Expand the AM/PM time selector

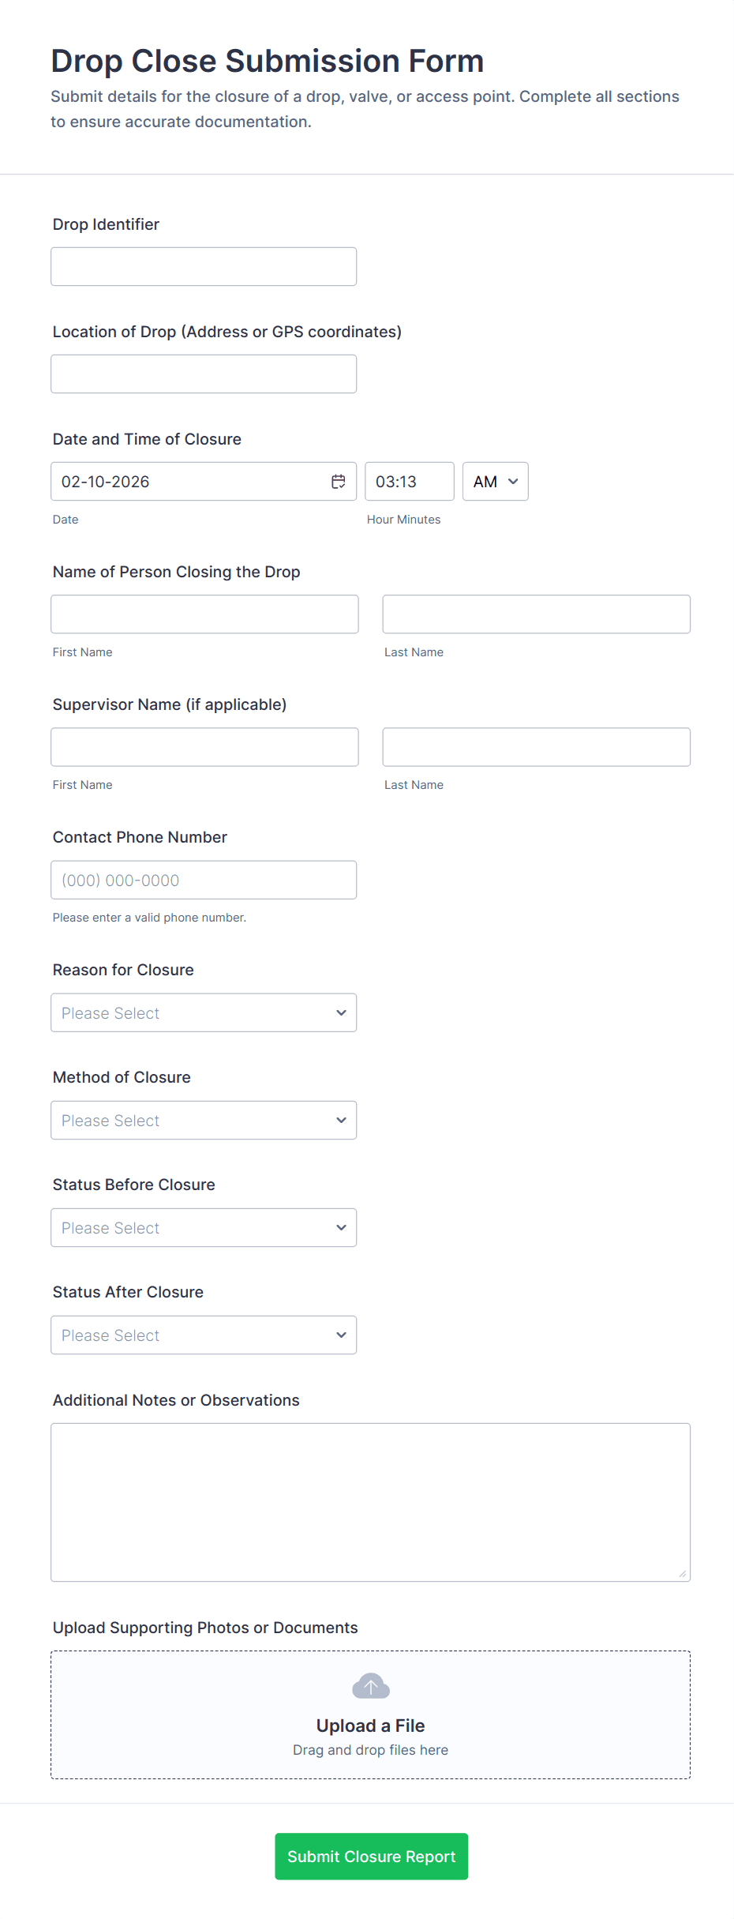[x=495, y=482]
